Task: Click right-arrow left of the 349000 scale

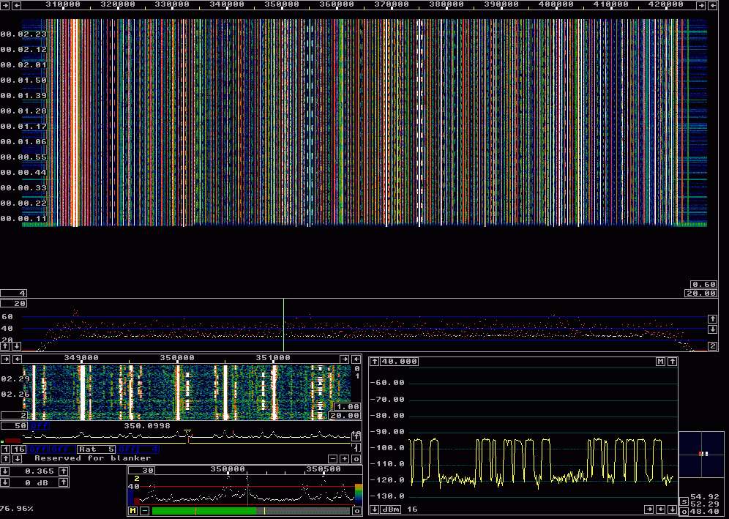Action: (x=5, y=359)
